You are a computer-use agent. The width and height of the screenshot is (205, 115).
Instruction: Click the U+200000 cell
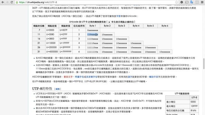52,47
